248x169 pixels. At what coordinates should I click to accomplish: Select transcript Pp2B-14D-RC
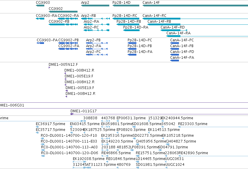coord(126,19)
